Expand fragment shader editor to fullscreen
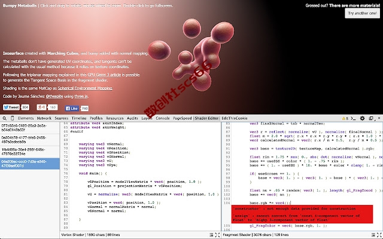 (379, 235)
